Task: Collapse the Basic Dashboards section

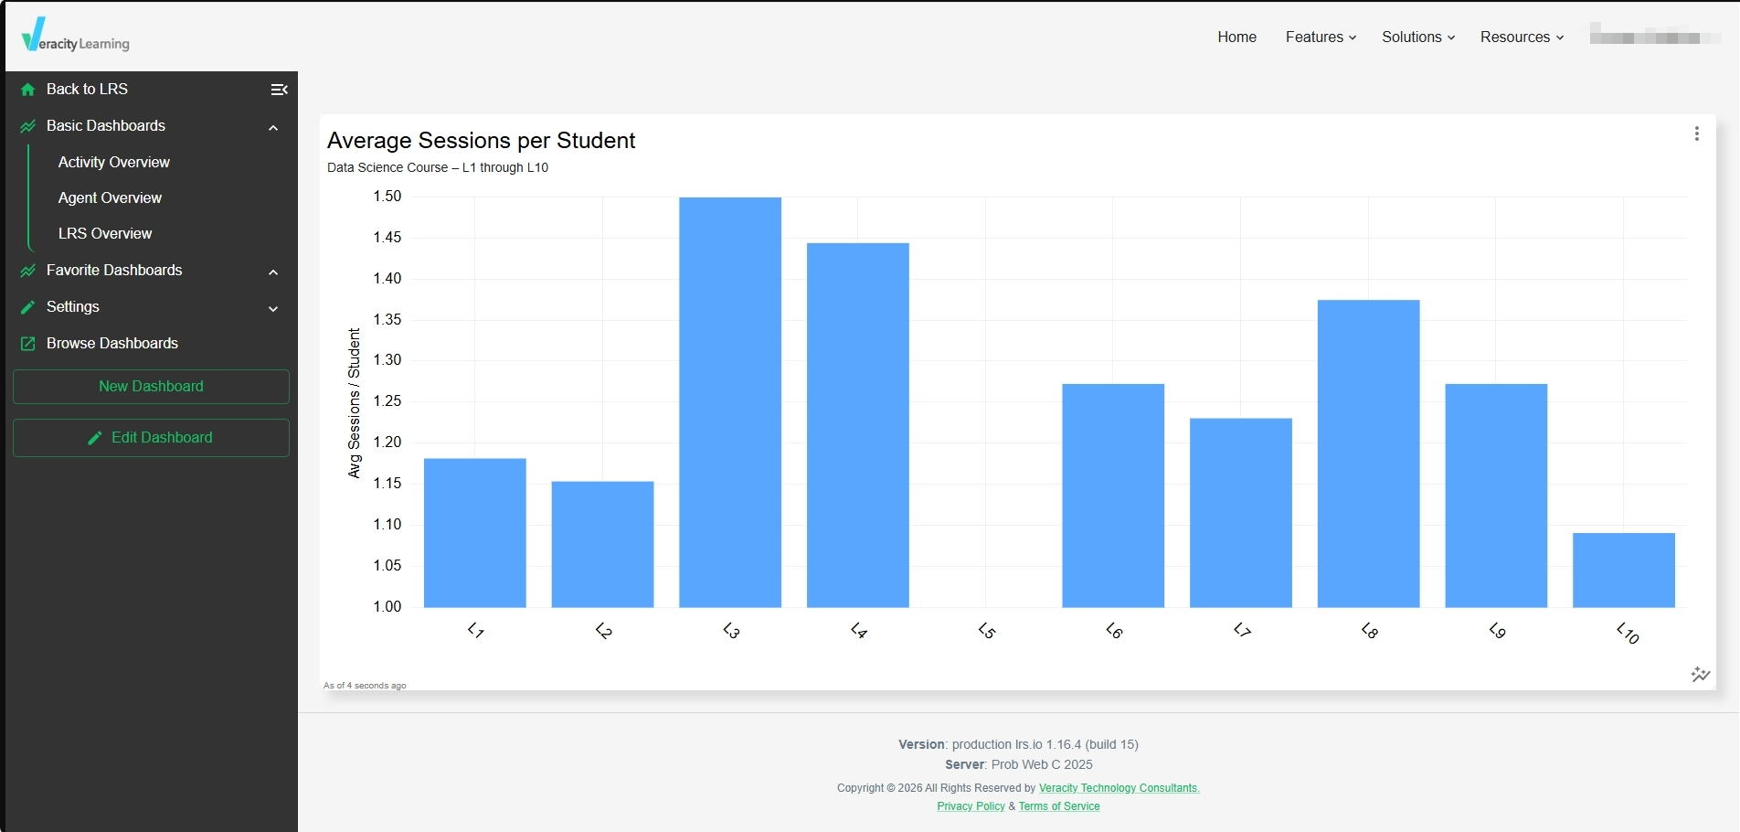Action: [273, 128]
